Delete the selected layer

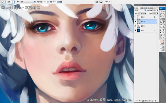coord(155,101)
